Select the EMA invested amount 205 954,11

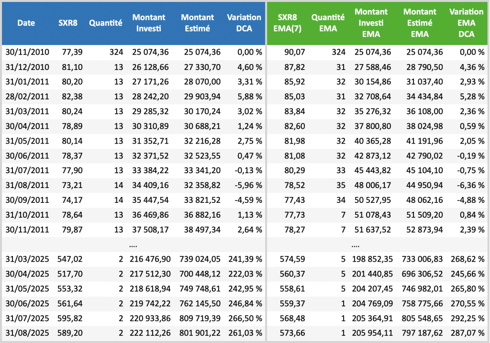372,333
